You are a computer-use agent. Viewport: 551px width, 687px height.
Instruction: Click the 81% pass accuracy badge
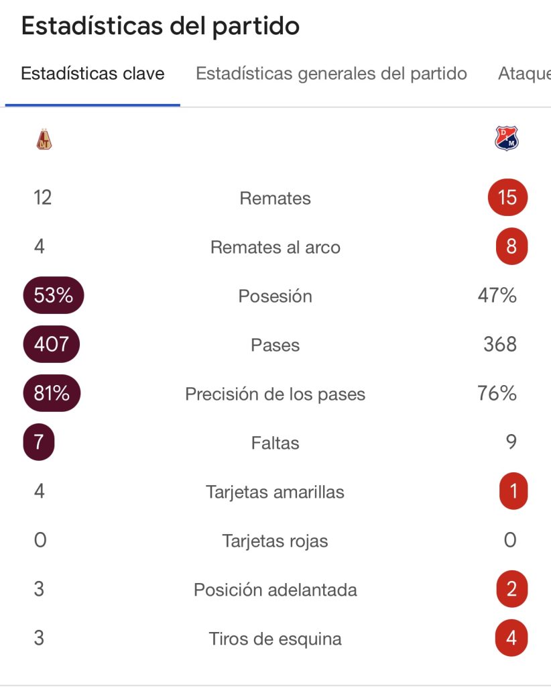coord(52,394)
